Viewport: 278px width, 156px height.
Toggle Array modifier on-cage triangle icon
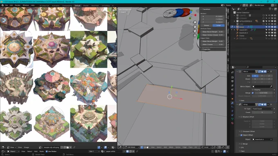[256, 105]
